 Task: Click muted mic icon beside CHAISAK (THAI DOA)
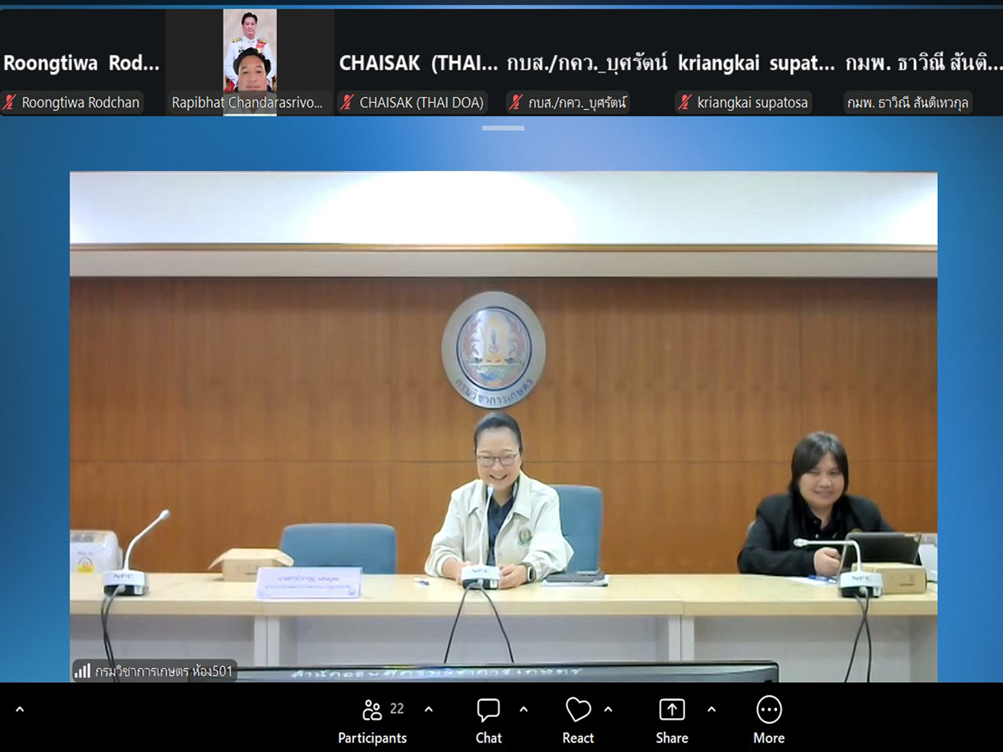point(347,102)
